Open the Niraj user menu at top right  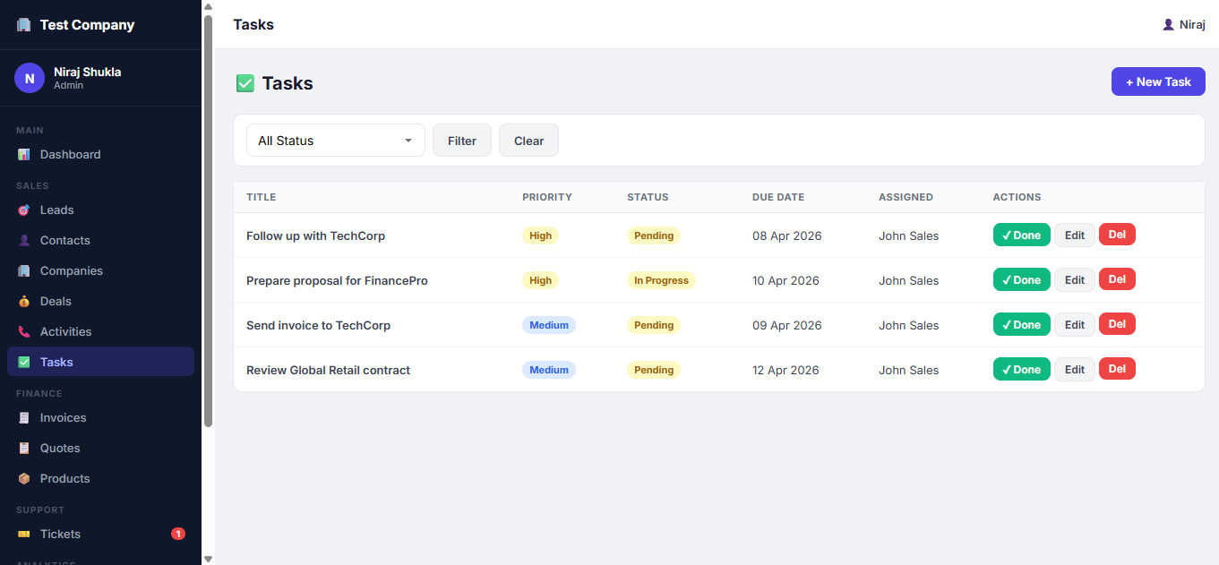tap(1183, 25)
